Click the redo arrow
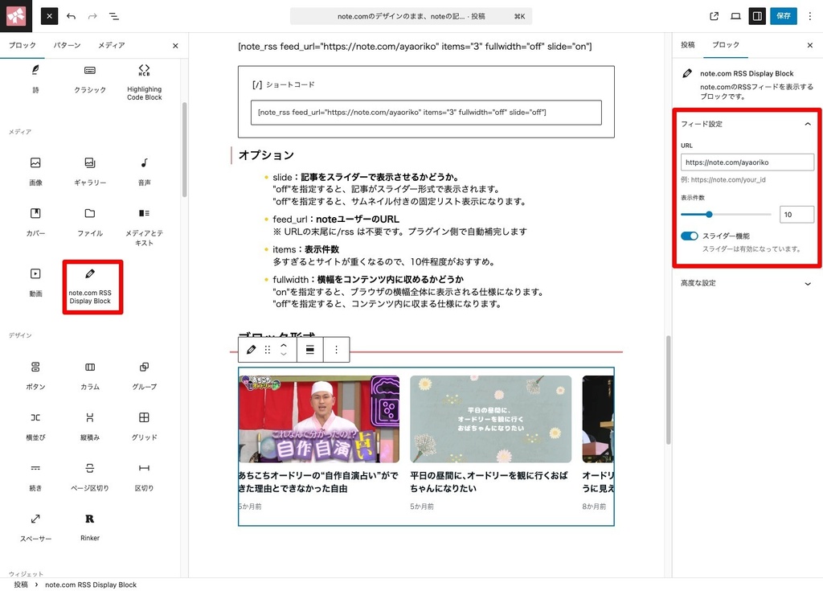The height and width of the screenshot is (591, 823). [x=91, y=15]
